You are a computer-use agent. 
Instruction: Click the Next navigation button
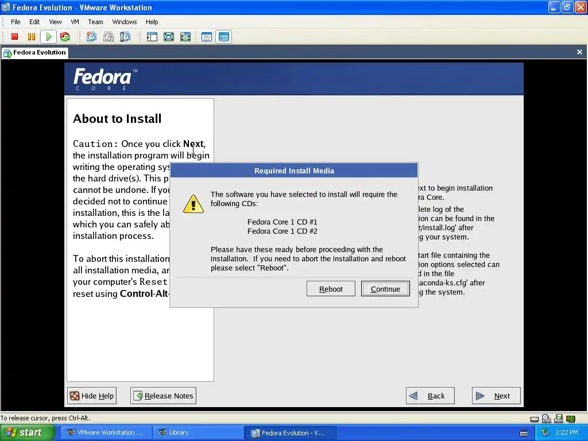click(x=496, y=396)
